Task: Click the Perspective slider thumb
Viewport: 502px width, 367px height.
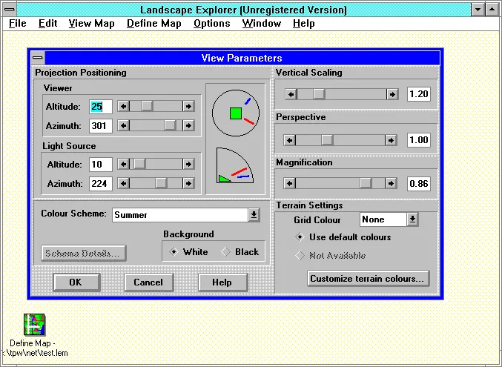Action: (326, 139)
